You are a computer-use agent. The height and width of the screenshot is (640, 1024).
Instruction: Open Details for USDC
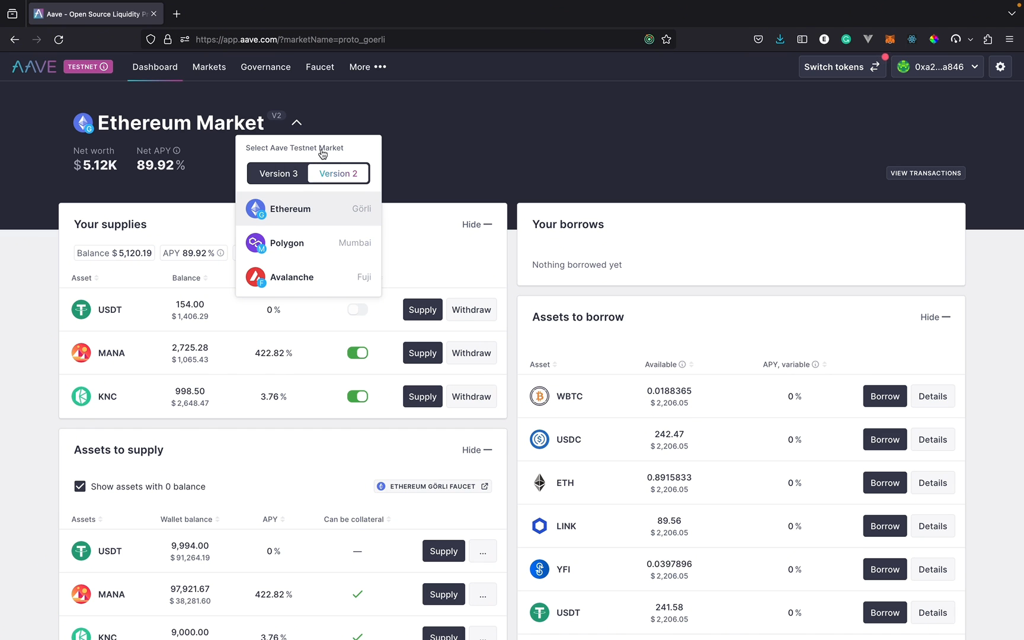tap(933, 439)
